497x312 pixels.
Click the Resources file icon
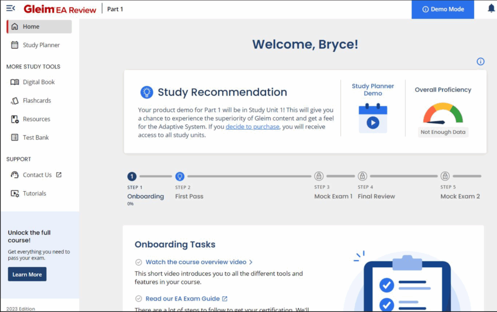(x=15, y=119)
